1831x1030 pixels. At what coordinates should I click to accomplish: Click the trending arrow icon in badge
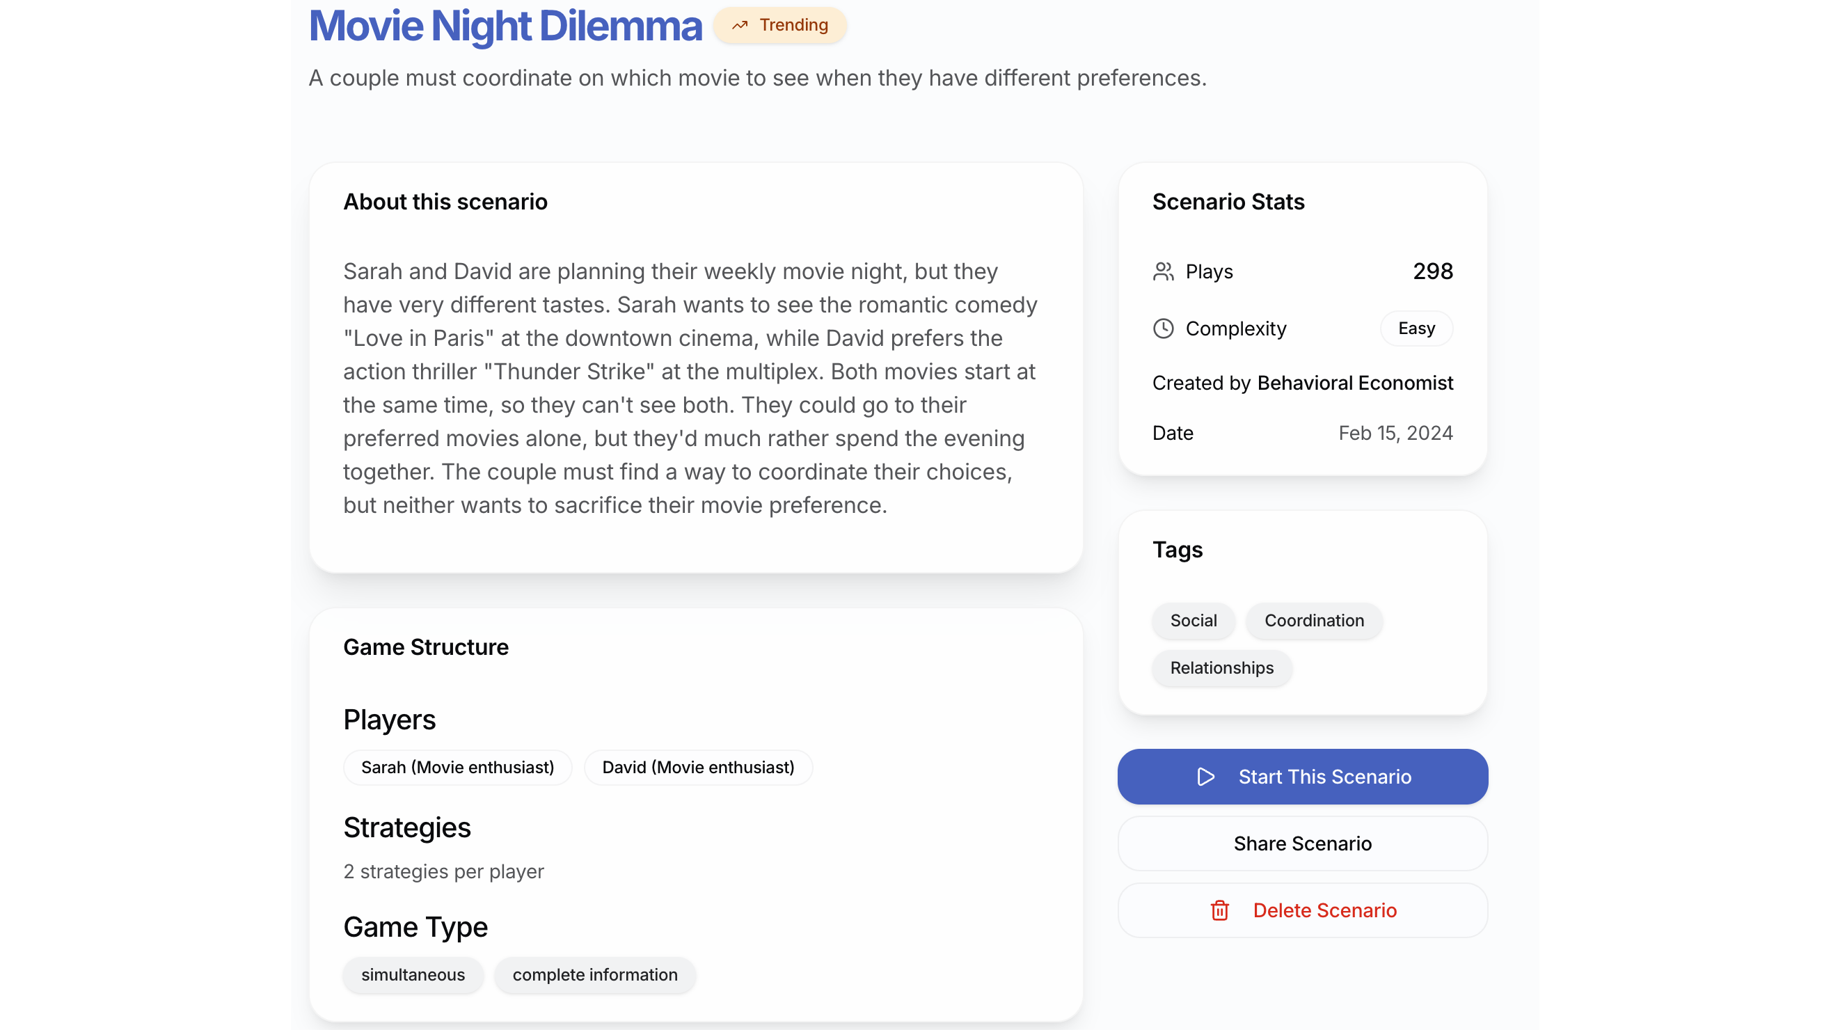(x=740, y=26)
